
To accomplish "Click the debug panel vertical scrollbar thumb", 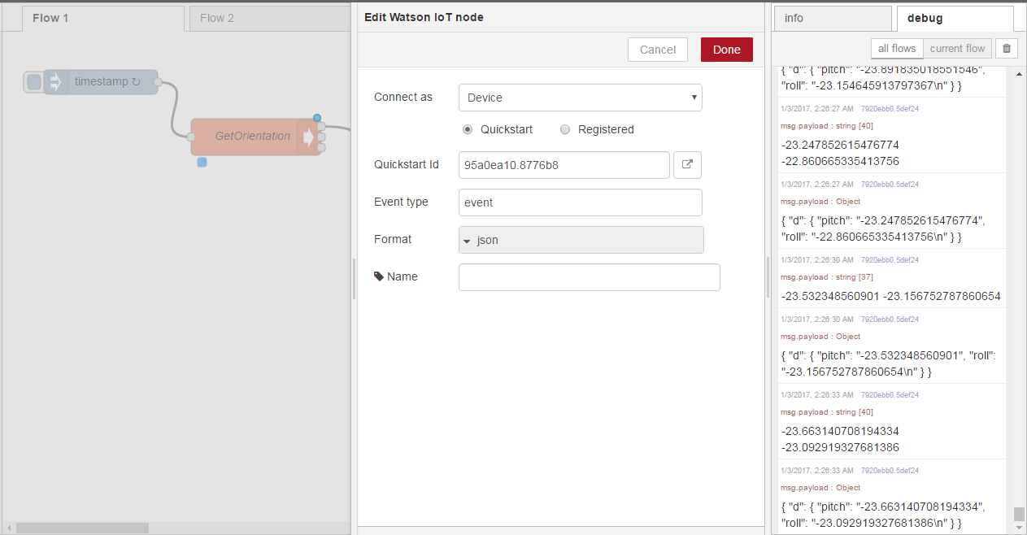I will (x=1019, y=515).
